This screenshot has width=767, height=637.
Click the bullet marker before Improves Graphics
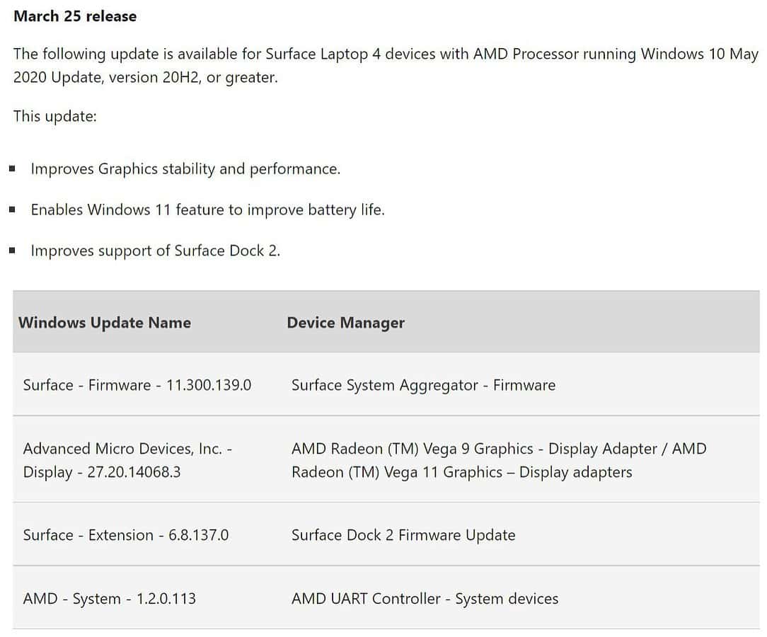[12, 168]
